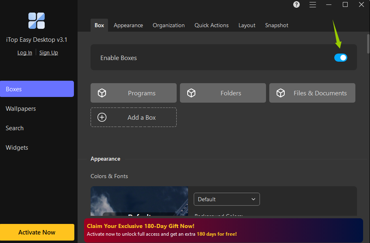Open the Default theme dropdown

click(227, 199)
